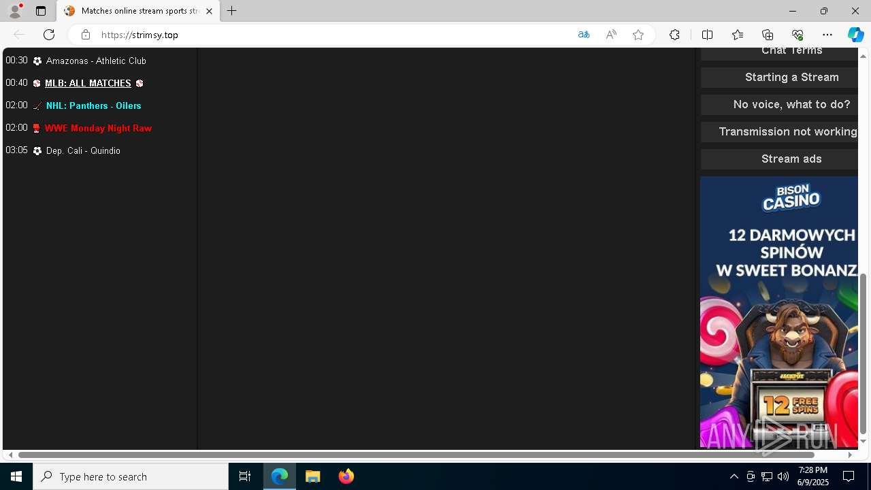Screen dimensions: 871x490
Task: Add this page to favorites star
Action: coord(638,35)
